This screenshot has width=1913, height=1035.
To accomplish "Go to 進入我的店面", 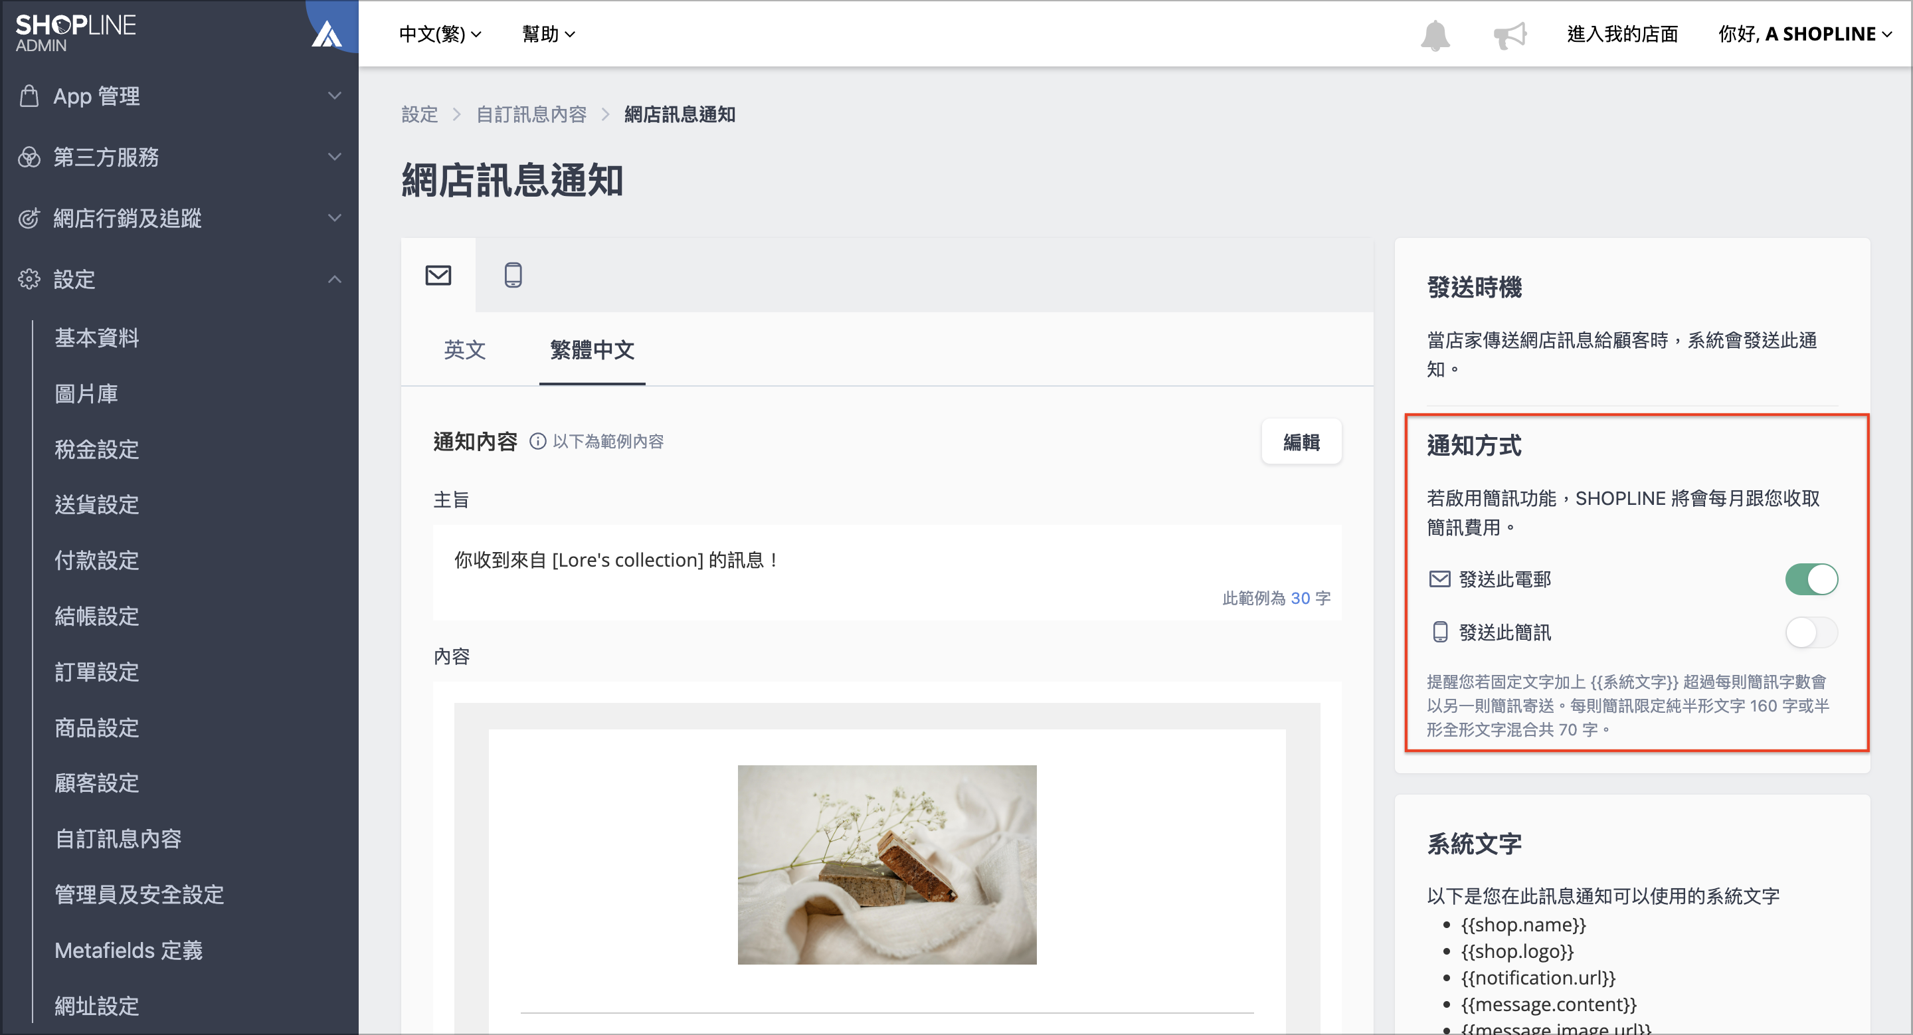I will click(1622, 34).
